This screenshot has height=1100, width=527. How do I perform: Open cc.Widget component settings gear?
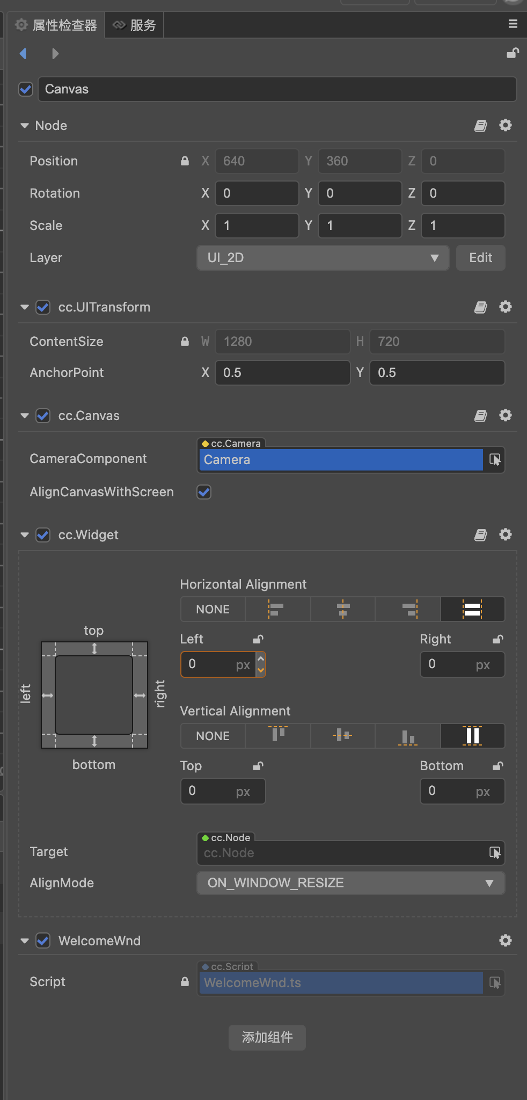(505, 534)
